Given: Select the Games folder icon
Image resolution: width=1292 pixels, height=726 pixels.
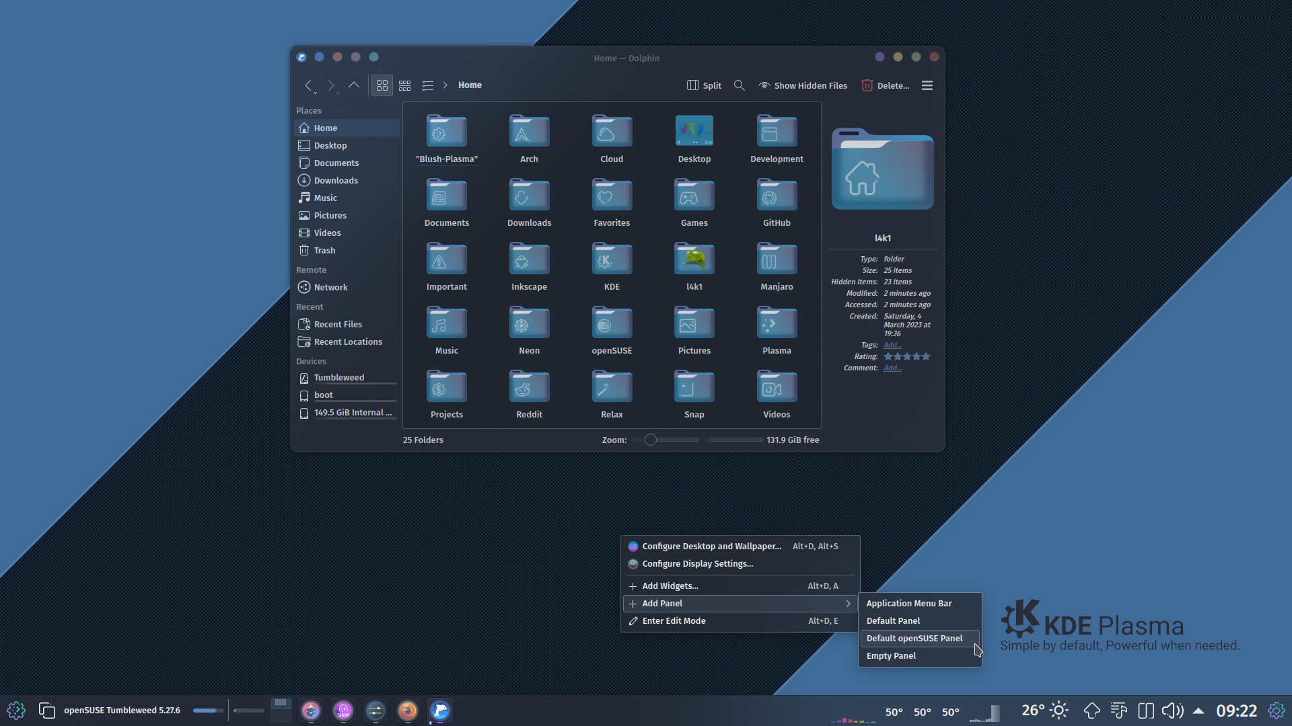Looking at the screenshot, I should (x=694, y=195).
